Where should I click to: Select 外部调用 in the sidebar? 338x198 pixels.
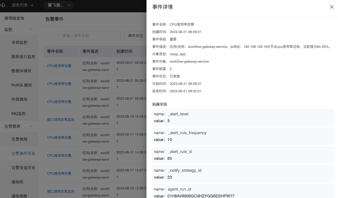[x=20, y=99]
